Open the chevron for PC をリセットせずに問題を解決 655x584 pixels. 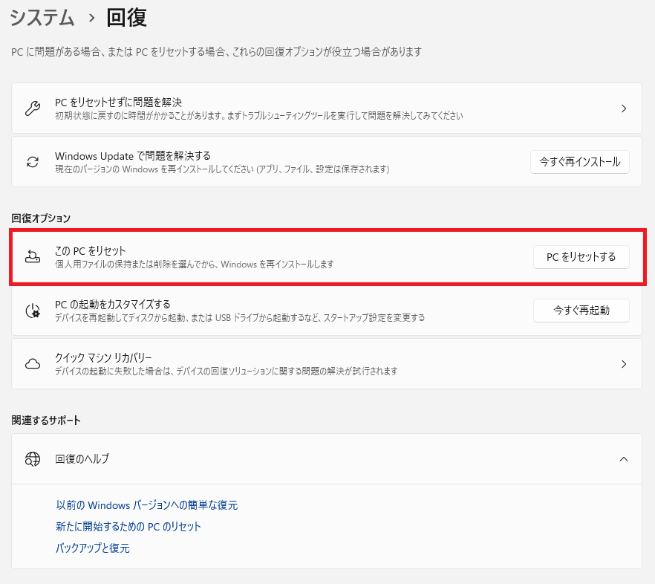(623, 108)
